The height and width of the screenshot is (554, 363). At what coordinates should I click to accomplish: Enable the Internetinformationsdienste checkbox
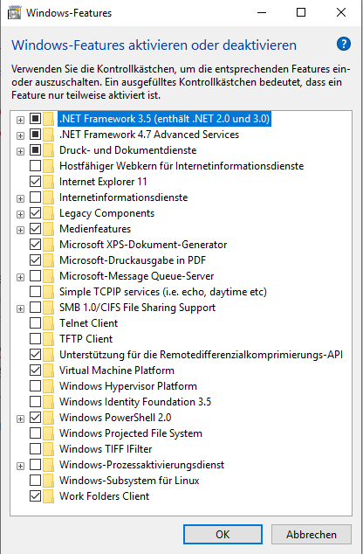coord(35,197)
